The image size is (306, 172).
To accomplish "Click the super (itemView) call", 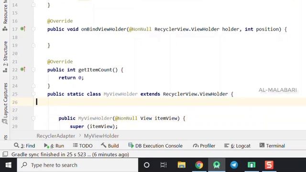I will 94,126.
